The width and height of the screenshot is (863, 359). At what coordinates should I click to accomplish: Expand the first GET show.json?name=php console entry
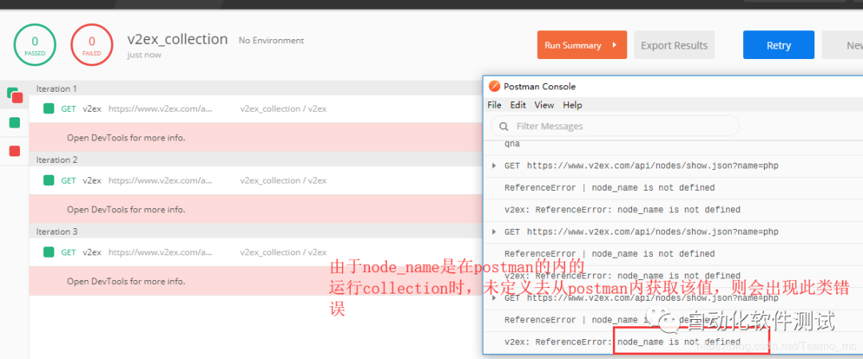click(494, 166)
